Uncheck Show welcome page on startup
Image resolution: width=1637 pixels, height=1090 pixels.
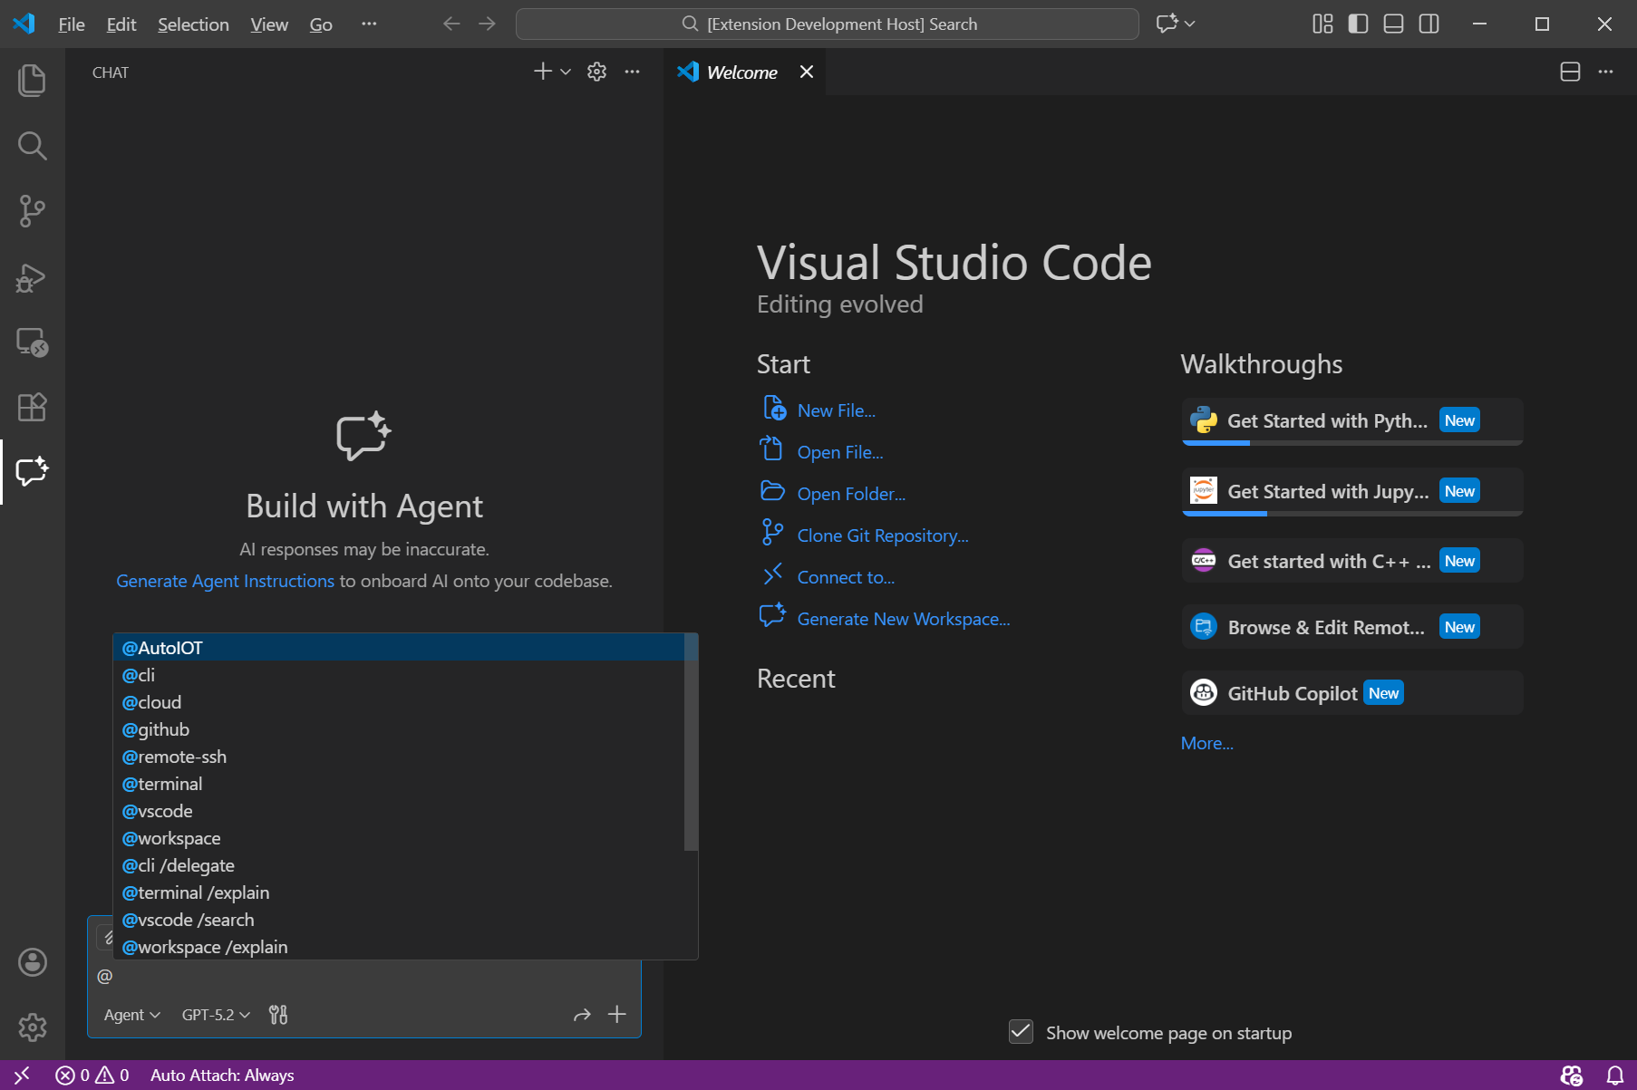(1021, 1032)
